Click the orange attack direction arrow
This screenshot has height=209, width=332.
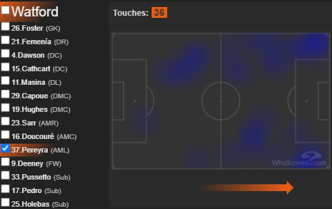(246, 187)
